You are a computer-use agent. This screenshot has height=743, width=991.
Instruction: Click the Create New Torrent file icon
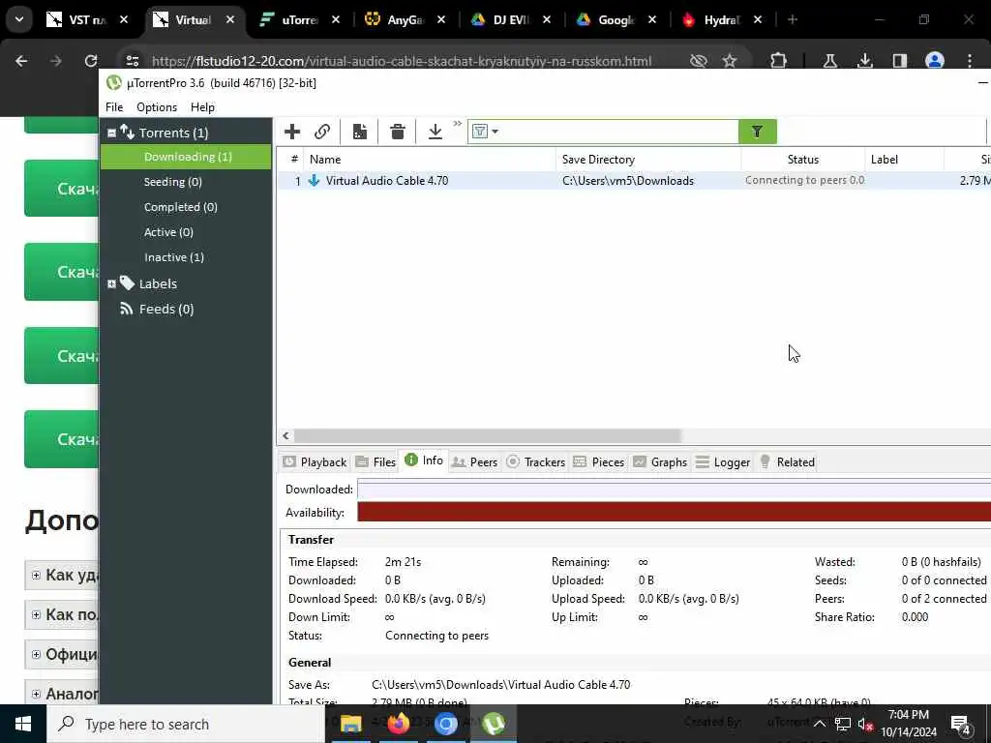tap(360, 132)
